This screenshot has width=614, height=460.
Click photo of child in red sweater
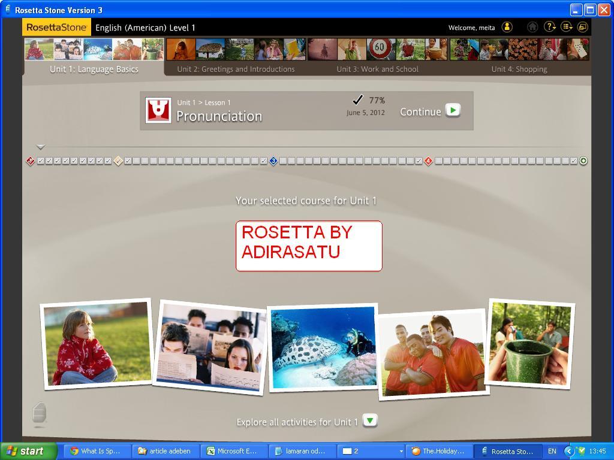click(x=97, y=344)
